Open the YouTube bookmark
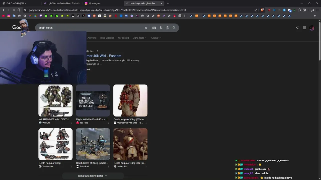Image resolution: width=321 pixels, height=180 pixels. pos(3,16)
